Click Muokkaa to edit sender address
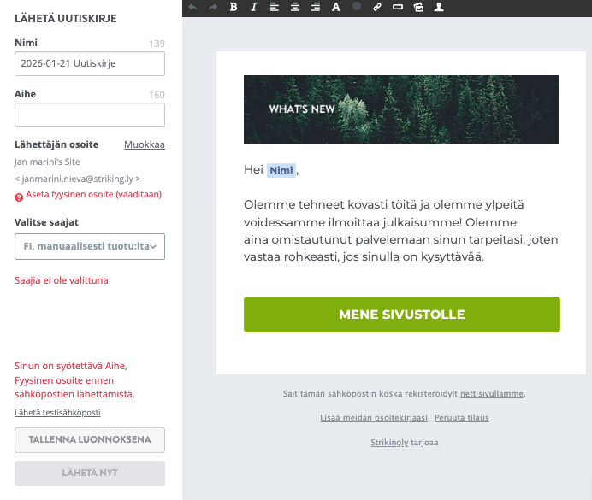 point(145,144)
